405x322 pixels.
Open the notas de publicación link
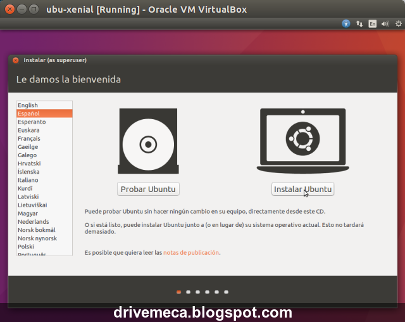pos(191,252)
